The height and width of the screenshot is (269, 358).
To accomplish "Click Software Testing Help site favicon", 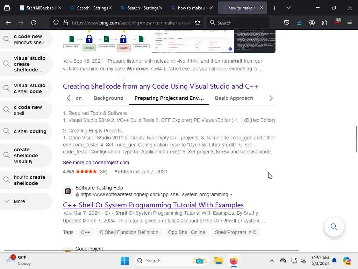I will click(68, 191).
